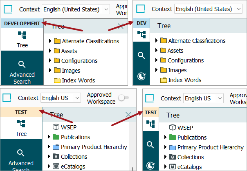Click tree icon in collapsed DEV sidebar
The height and width of the screenshot is (171, 247).
(141, 35)
